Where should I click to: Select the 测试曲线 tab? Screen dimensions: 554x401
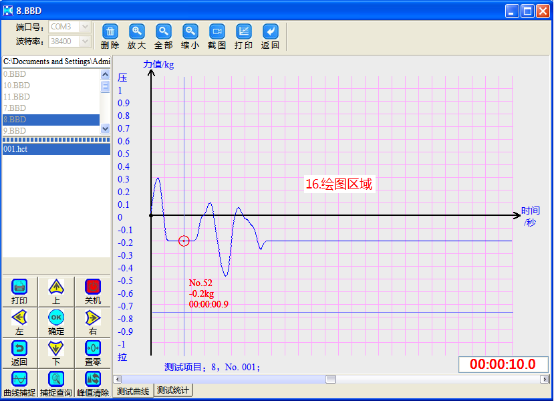tap(133, 391)
